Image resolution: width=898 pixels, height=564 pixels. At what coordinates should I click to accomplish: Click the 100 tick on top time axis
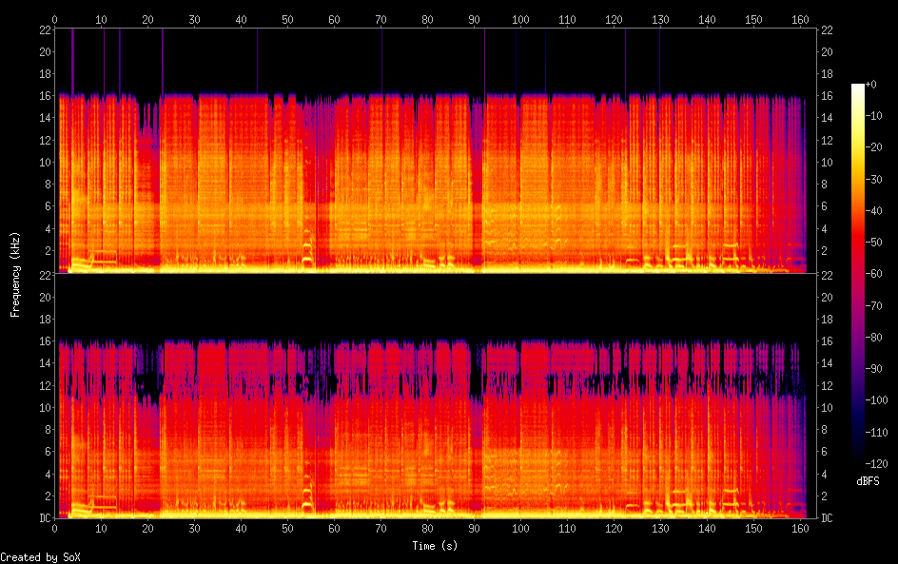521,19
